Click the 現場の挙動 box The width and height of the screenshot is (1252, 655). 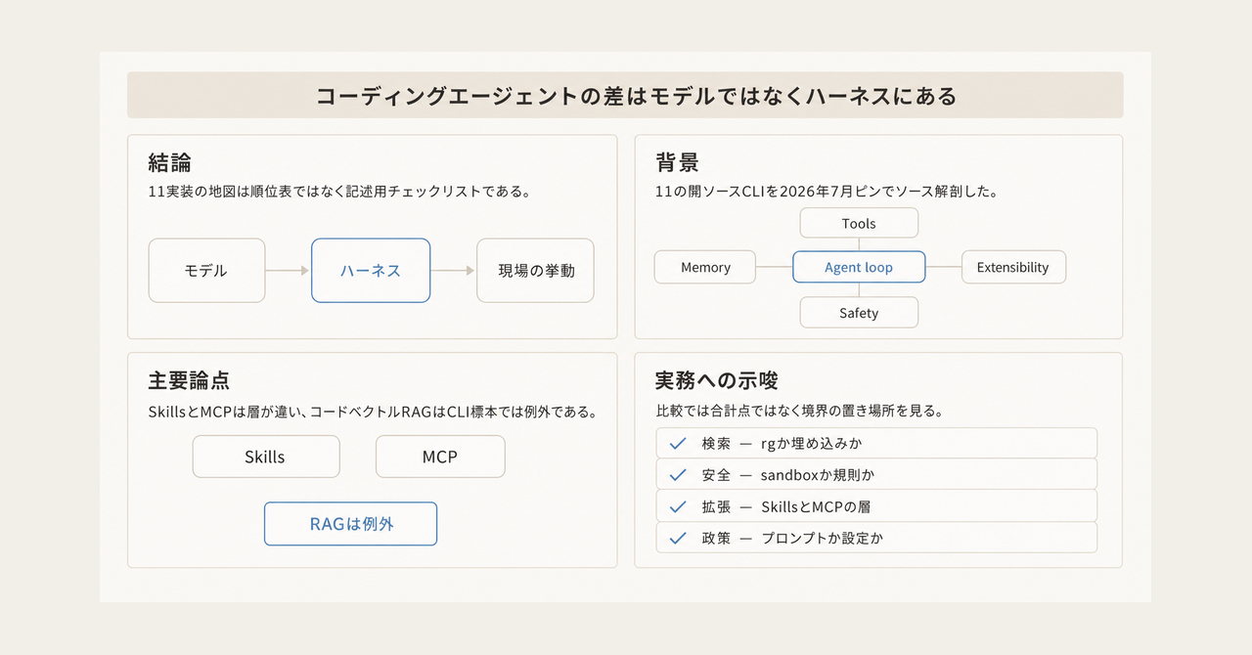(535, 271)
